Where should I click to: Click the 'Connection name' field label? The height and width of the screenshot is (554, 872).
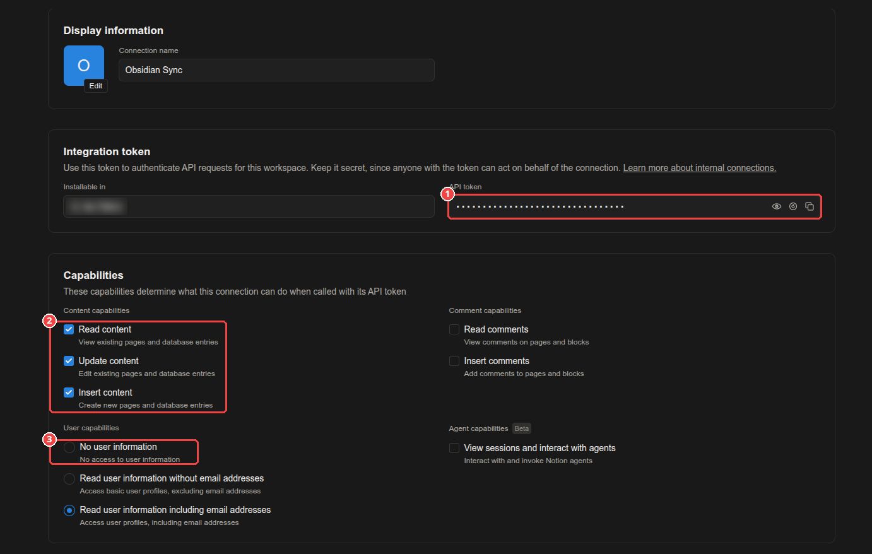tap(149, 50)
